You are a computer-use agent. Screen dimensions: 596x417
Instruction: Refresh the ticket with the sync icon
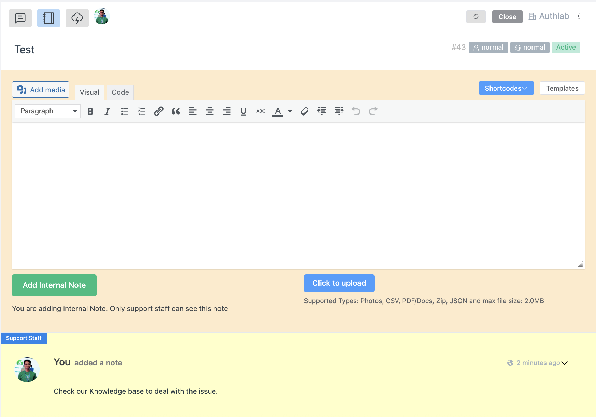476,16
